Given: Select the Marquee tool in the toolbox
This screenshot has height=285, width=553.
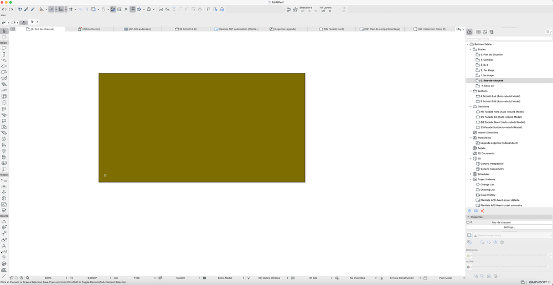Looking at the screenshot, I should point(4,38).
